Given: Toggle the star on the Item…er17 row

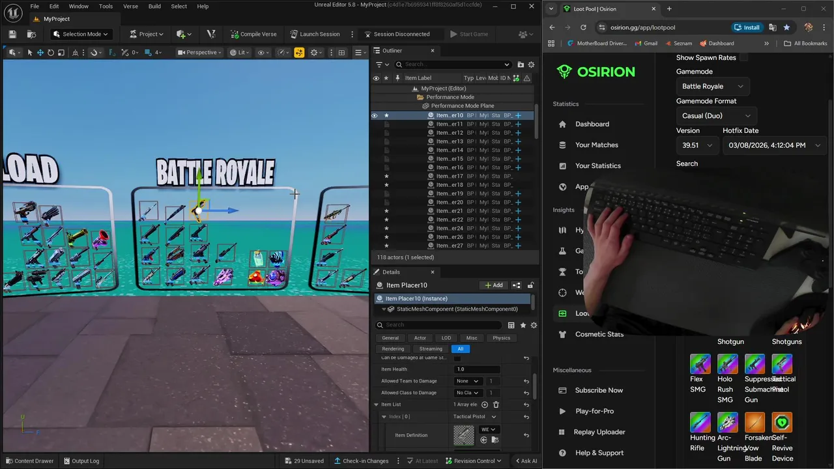Looking at the screenshot, I should (386, 176).
